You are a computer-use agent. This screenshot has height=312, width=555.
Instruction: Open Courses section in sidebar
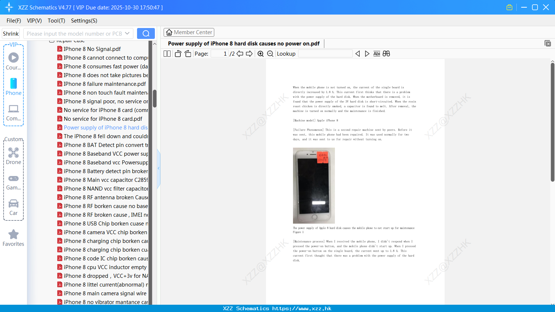click(x=13, y=61)
